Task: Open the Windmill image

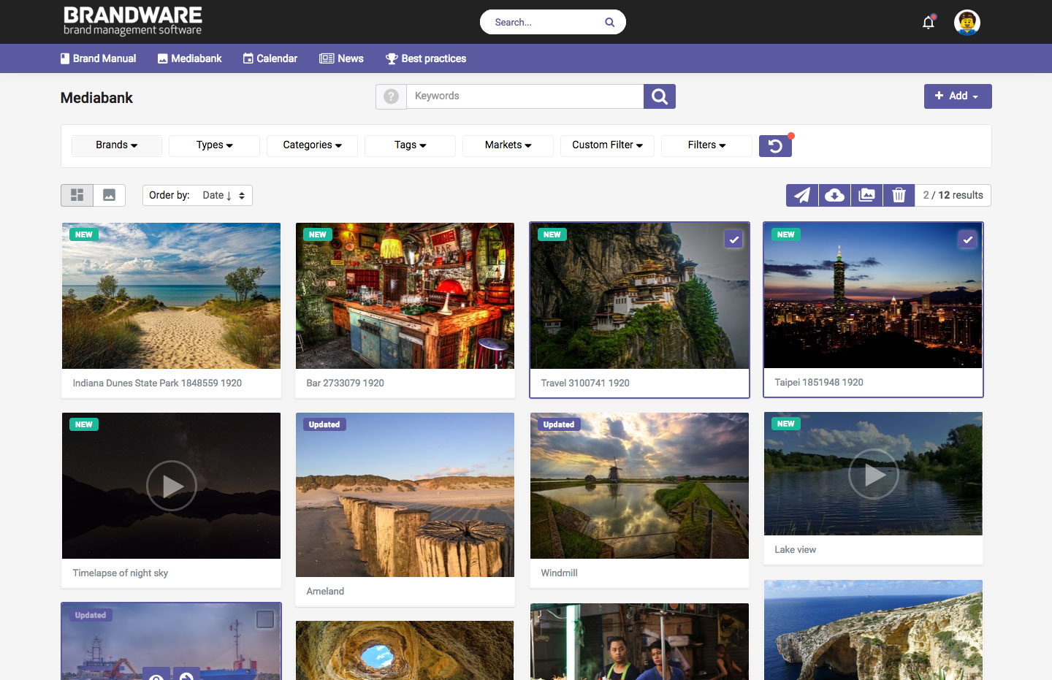Action: tap(639, 486)
